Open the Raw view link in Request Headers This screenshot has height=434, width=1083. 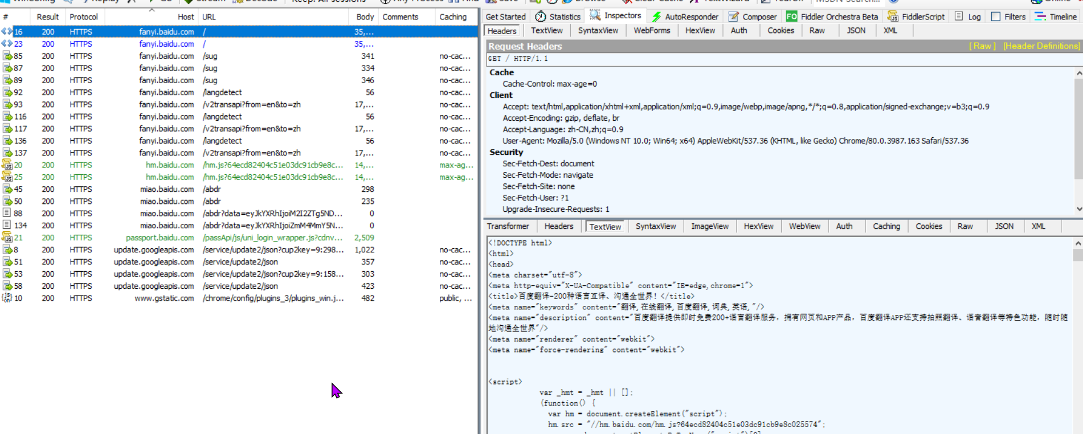[x=982, y=46]
